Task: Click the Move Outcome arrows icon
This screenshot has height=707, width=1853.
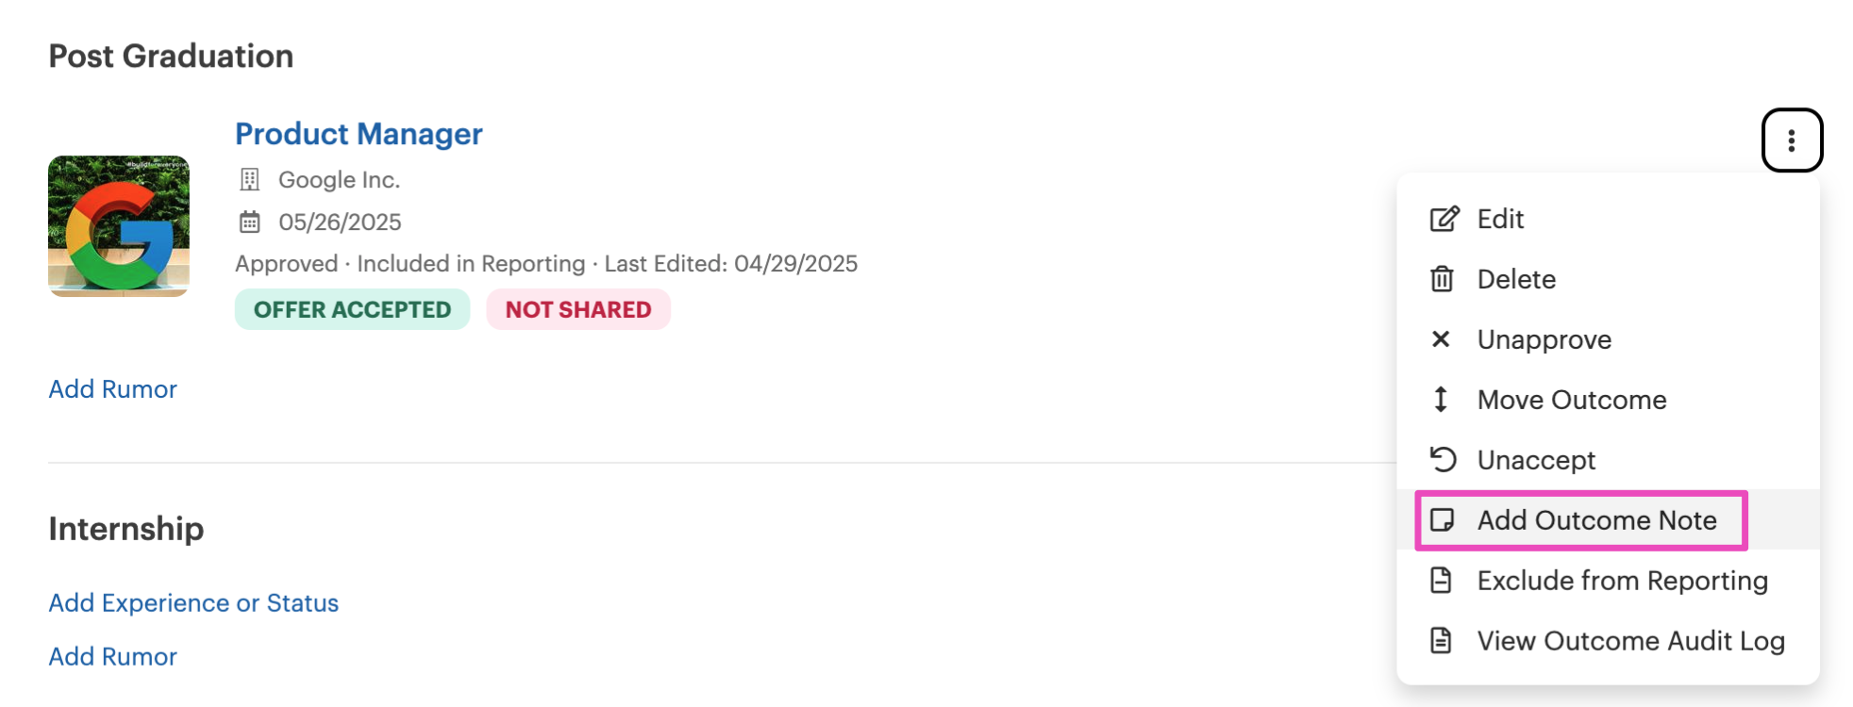Action: (x=1441, y=400)
